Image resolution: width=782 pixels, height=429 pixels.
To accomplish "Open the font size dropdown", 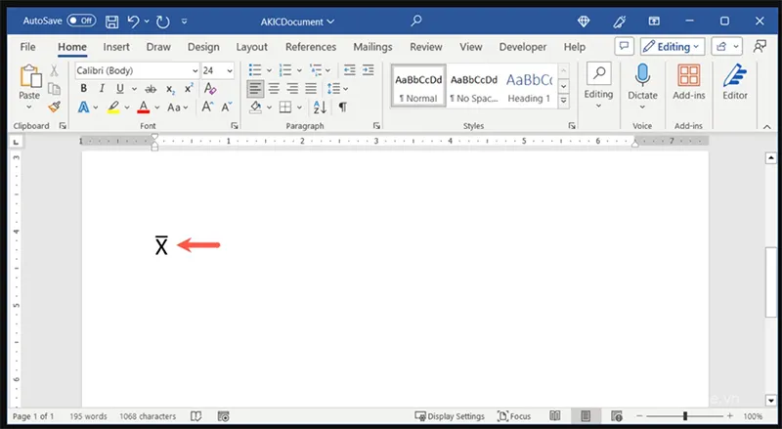I will pos(230,70).
